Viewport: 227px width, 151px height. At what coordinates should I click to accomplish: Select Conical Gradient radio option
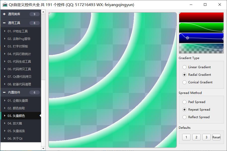tap(184, 82)
